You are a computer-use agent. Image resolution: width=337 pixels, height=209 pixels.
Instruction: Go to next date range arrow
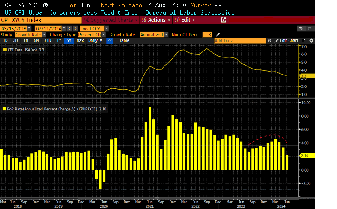point(75,29)
